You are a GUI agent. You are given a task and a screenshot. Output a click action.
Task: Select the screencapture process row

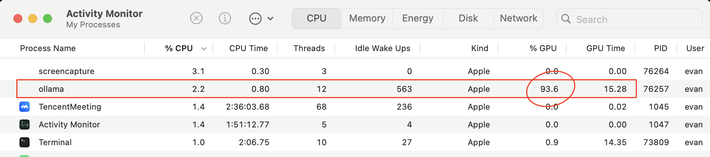tap(355, 71)
